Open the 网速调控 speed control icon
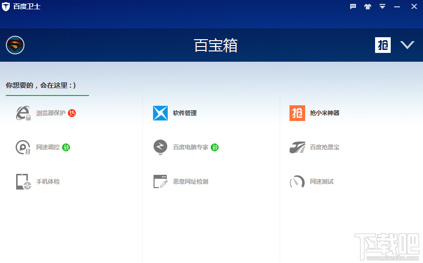This screenshot has width=423, height=263. tap(23, 147)
